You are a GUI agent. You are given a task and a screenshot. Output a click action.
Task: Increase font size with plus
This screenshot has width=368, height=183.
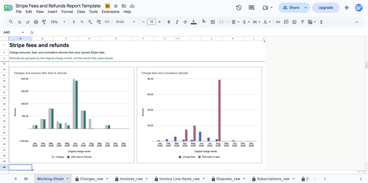click(160, 22)
